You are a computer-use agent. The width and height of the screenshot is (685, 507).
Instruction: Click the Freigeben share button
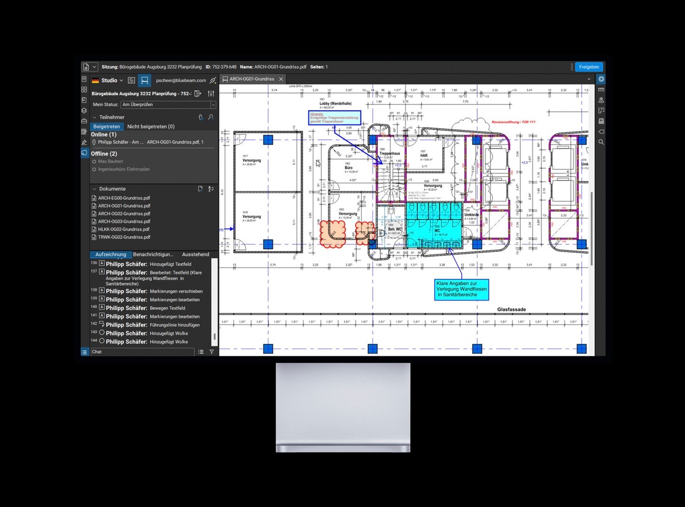pos(589,67)
